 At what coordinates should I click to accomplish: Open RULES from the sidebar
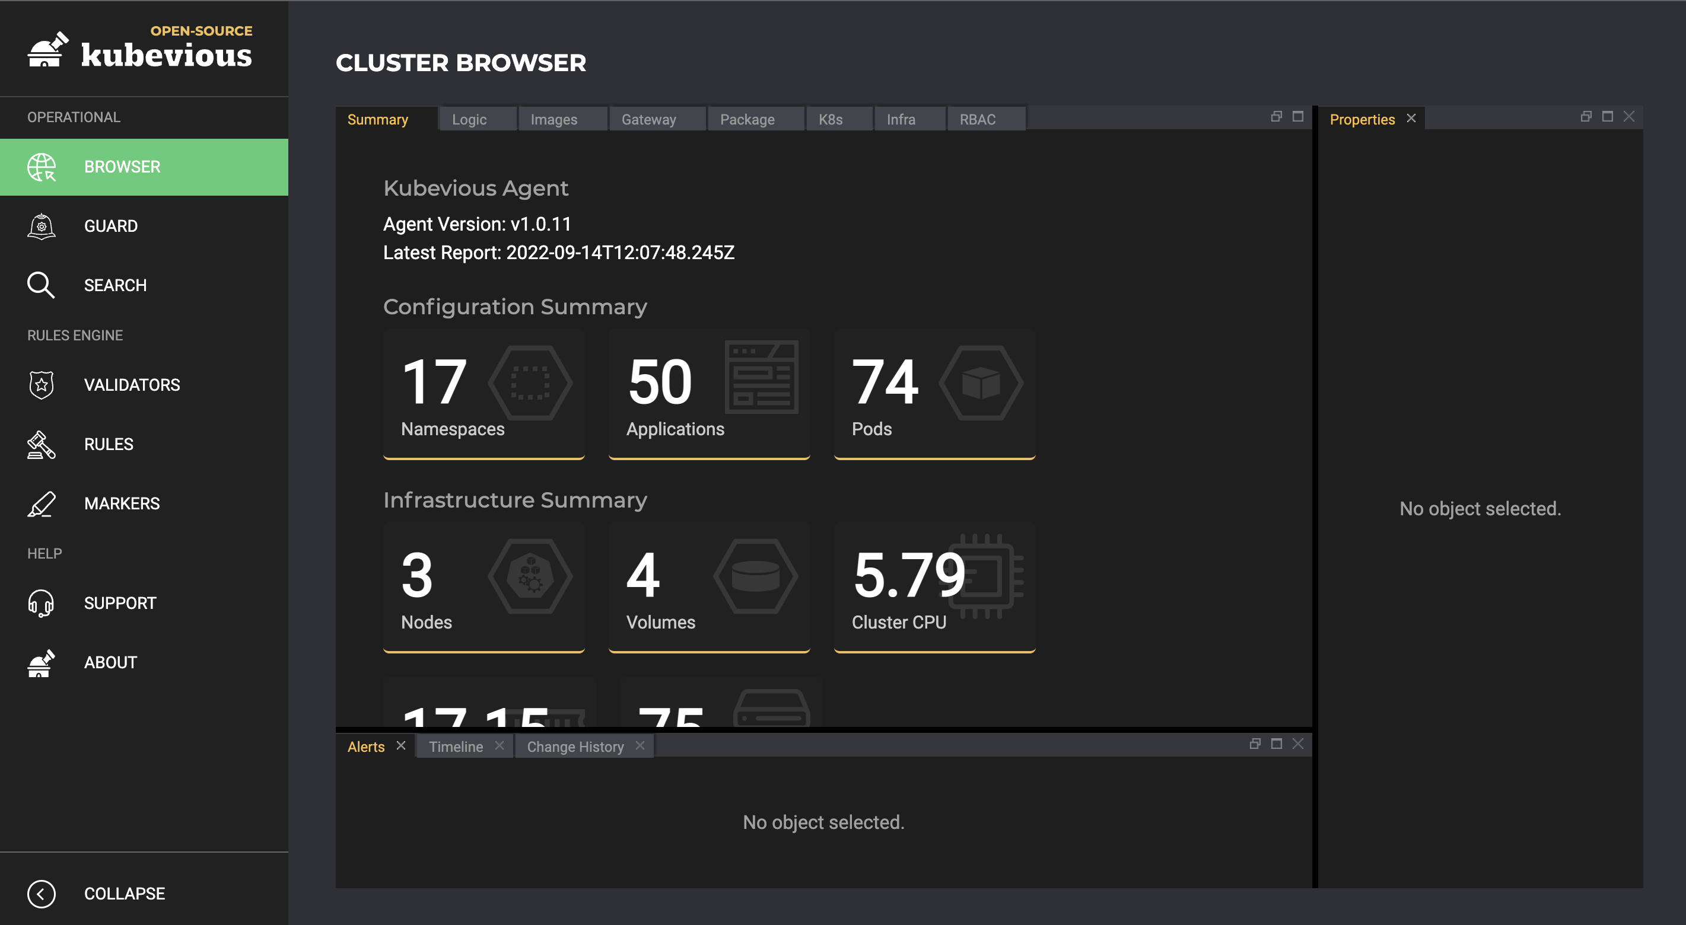click(144, 444)
